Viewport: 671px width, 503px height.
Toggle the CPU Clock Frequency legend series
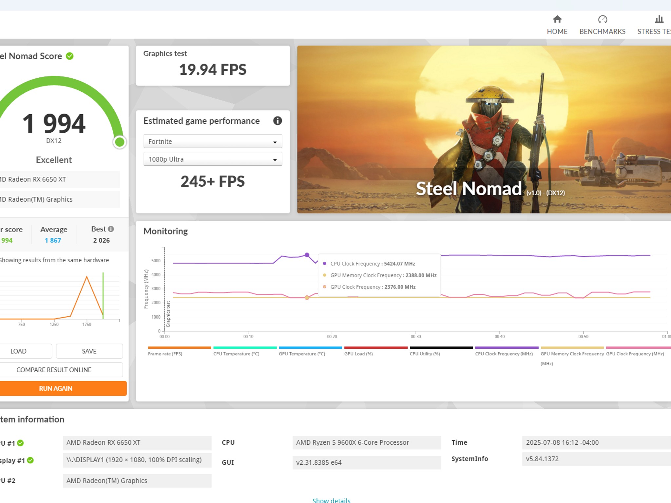coord(504,354)
